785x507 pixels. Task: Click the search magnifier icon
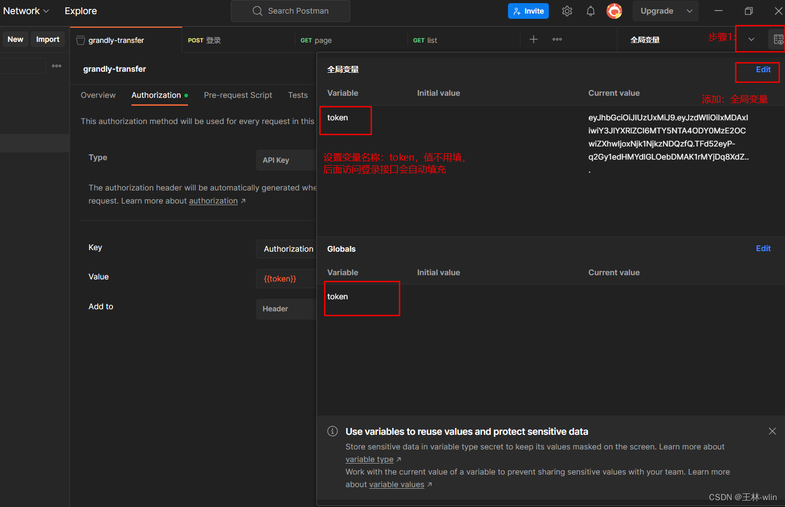click(257, 11)
